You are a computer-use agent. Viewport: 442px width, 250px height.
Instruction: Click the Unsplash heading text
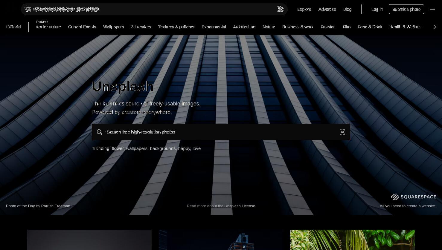click(123, 86)
